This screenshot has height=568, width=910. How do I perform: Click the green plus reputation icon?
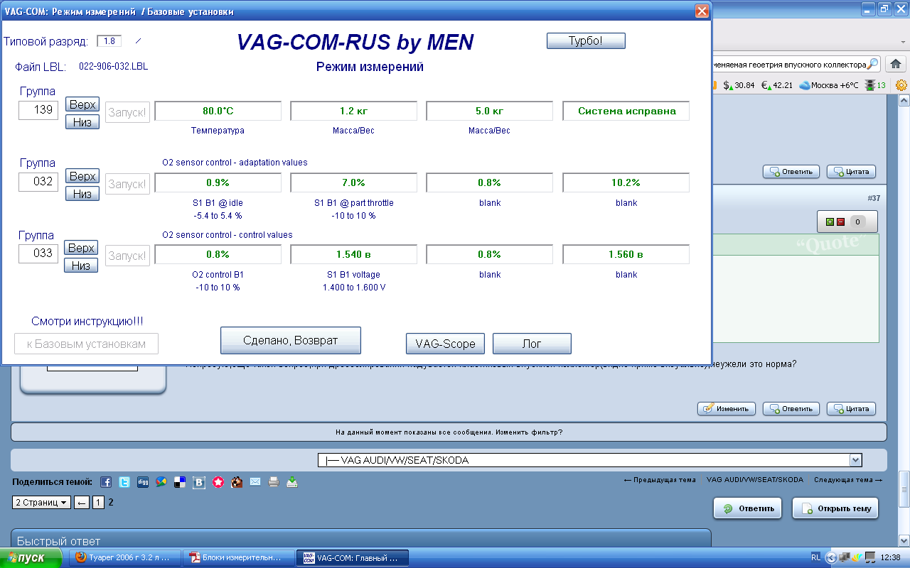point(830,222)
